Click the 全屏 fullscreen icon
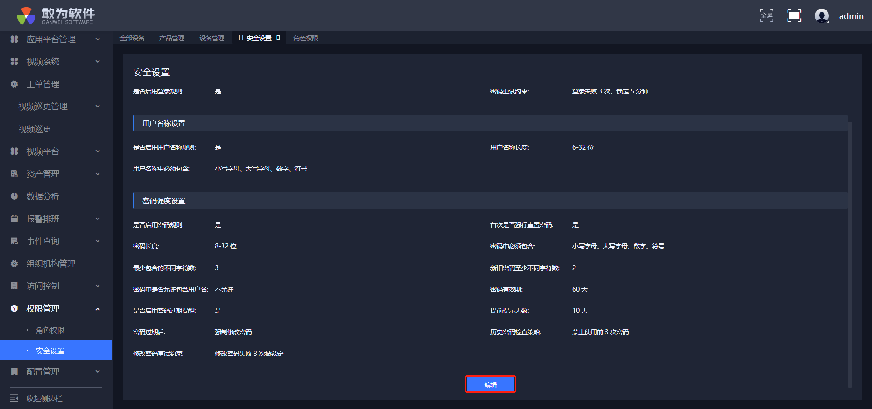The width and height of the screenshot is (872, 409). (767, 15)
